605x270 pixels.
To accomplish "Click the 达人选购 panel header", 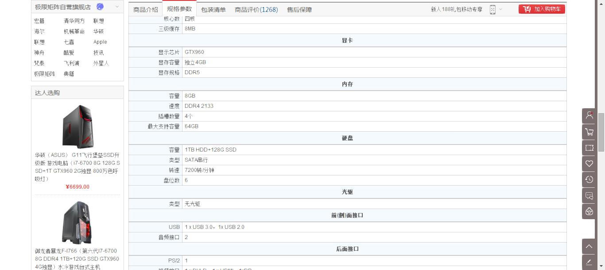I will 78,92.
